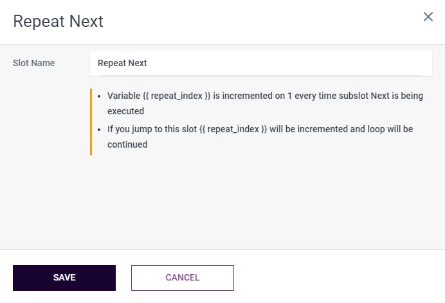Click the second bullet point marker

98,130
